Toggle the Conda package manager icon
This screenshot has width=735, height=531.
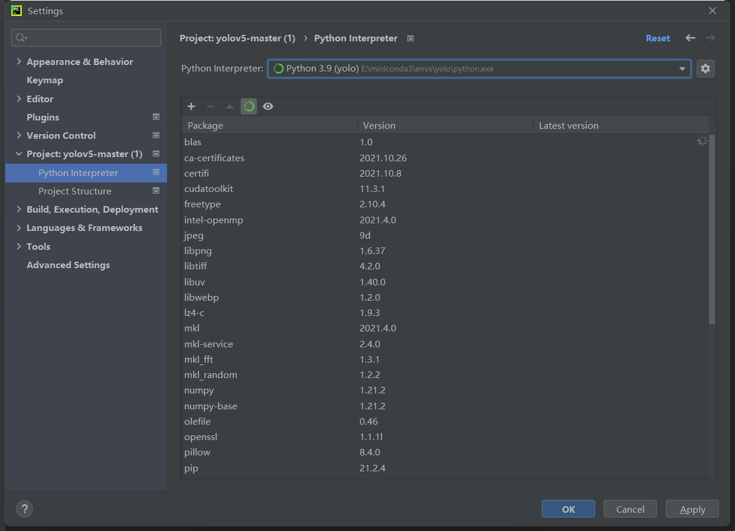(249, 106)
